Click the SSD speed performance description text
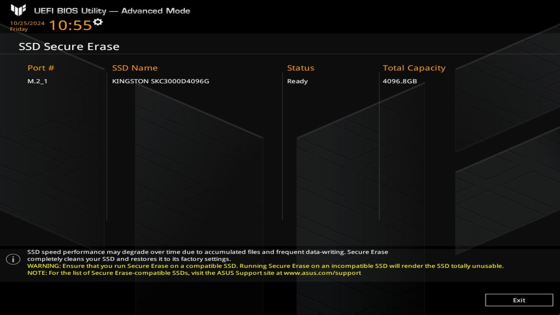This screenshot has height=315, width=560. (x=207, y=252)
